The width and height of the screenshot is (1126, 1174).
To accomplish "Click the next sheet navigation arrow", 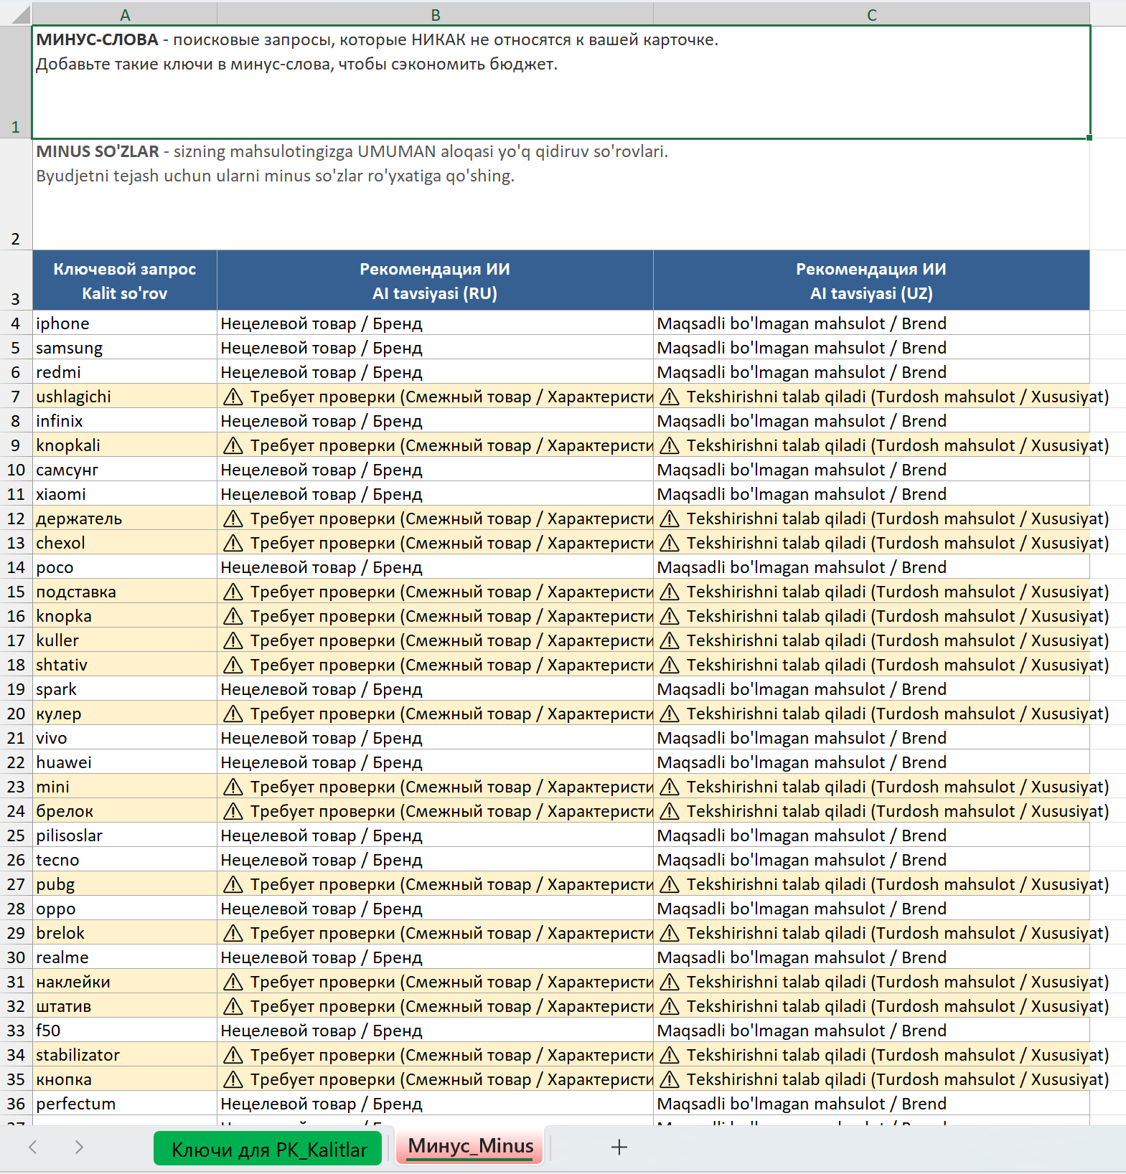I will [79, 1147].
